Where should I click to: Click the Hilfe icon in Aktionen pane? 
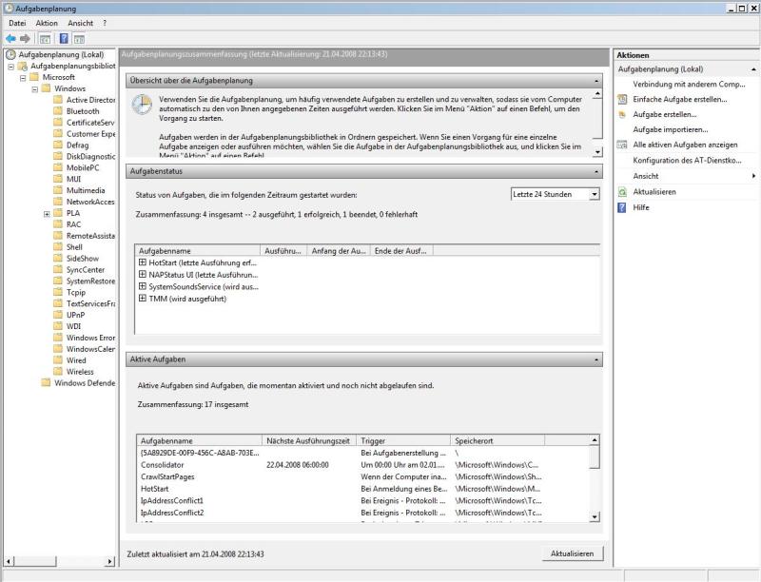(622, 206)
